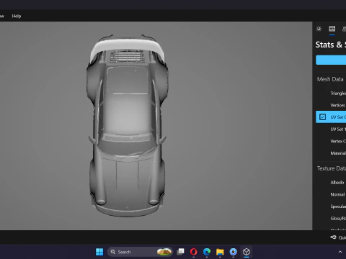Open File Explorer from the taskbar
Screen dimensions: 346x259
pos(220,252)
